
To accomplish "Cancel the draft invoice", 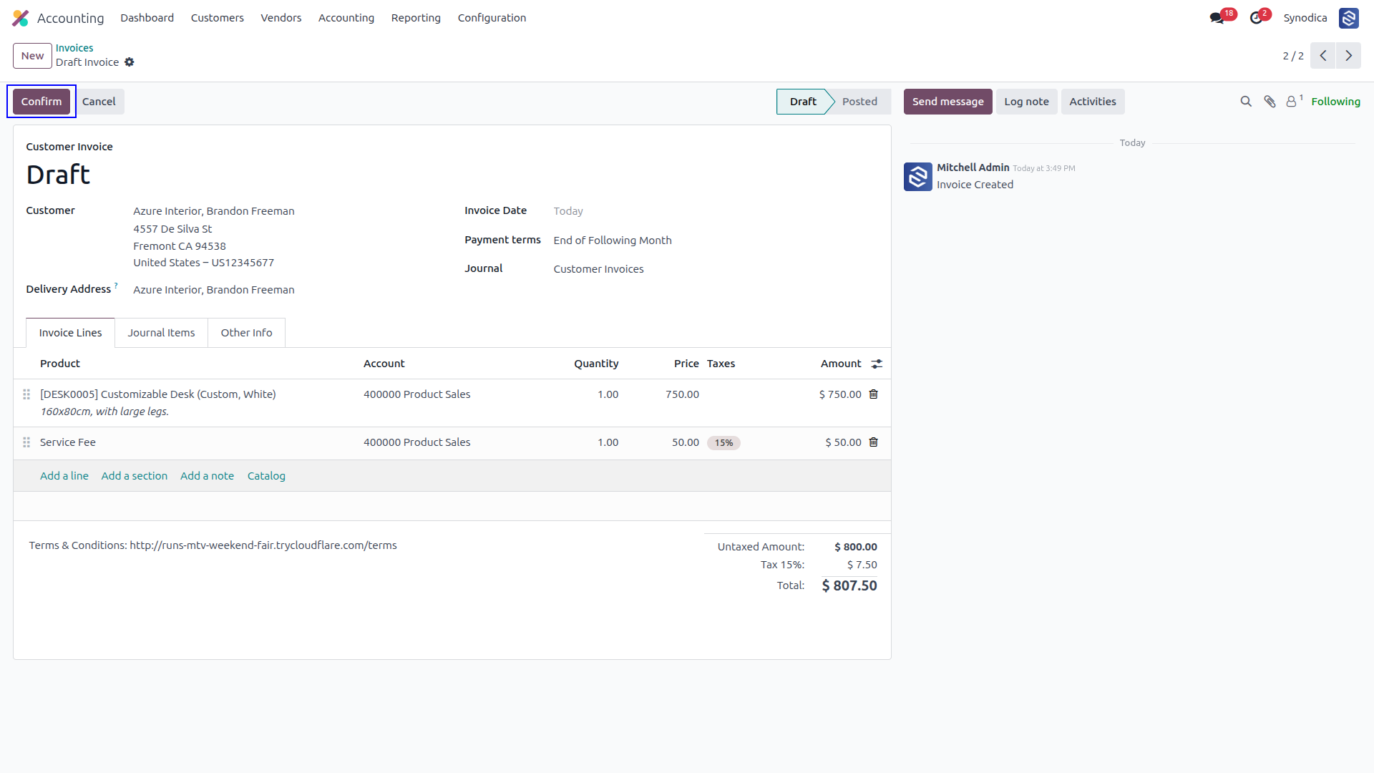I will 99,102.
